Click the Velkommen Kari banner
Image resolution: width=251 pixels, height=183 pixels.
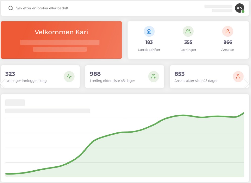(61, 40)
